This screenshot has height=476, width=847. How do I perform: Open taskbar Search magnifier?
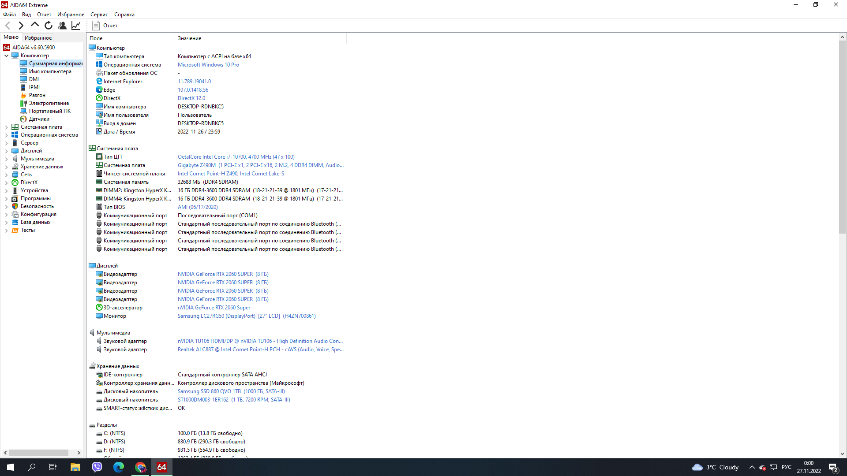pos(32,467)
